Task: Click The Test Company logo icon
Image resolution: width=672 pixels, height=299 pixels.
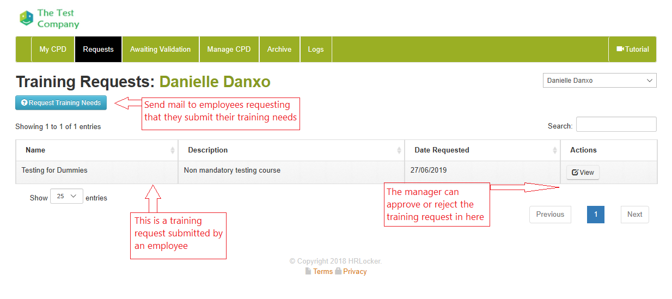Action: pyautogui.click(x=26, y=19)
